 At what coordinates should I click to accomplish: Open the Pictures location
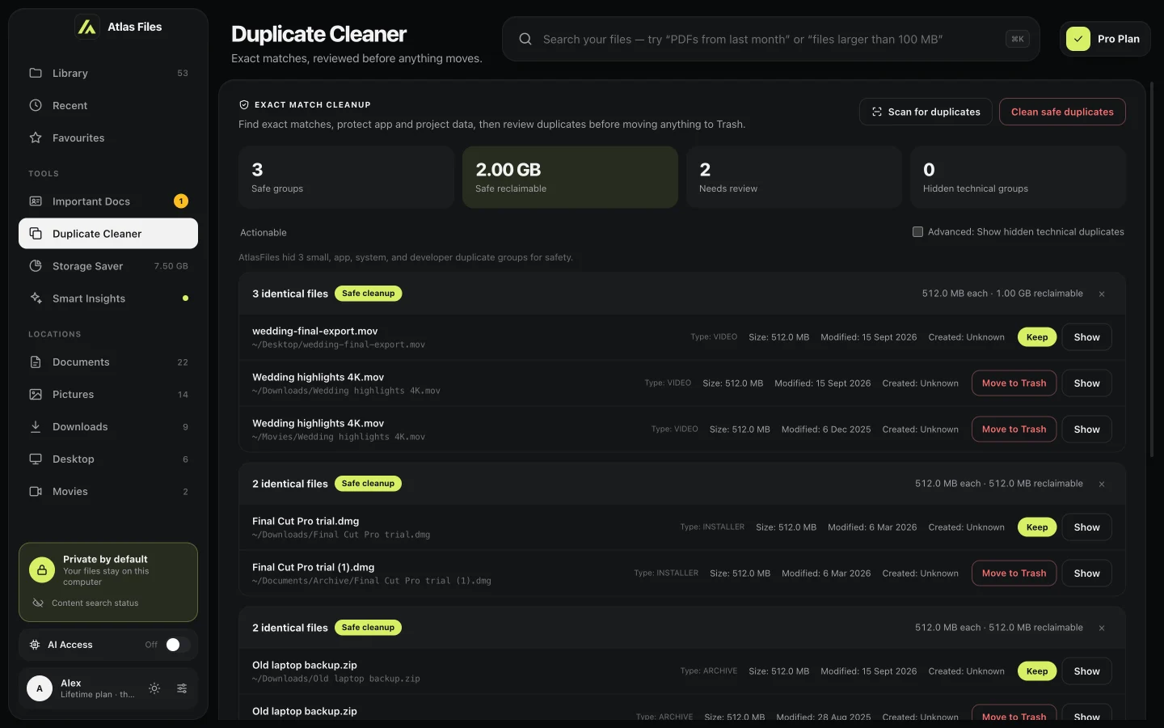click(108, 395)
